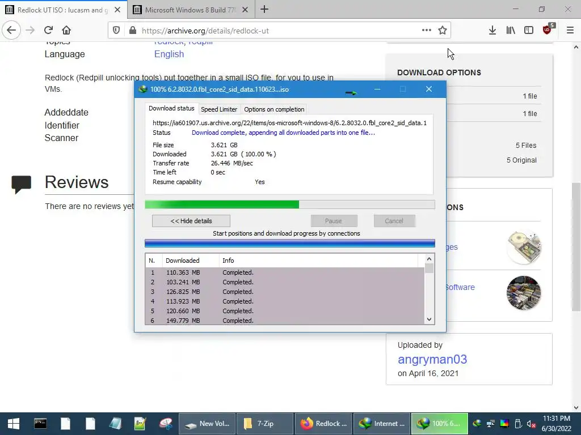The image size is (581, 435).
Task: Select connection row 3 with 126.825 MB
Action: click(x=285, y=292)
